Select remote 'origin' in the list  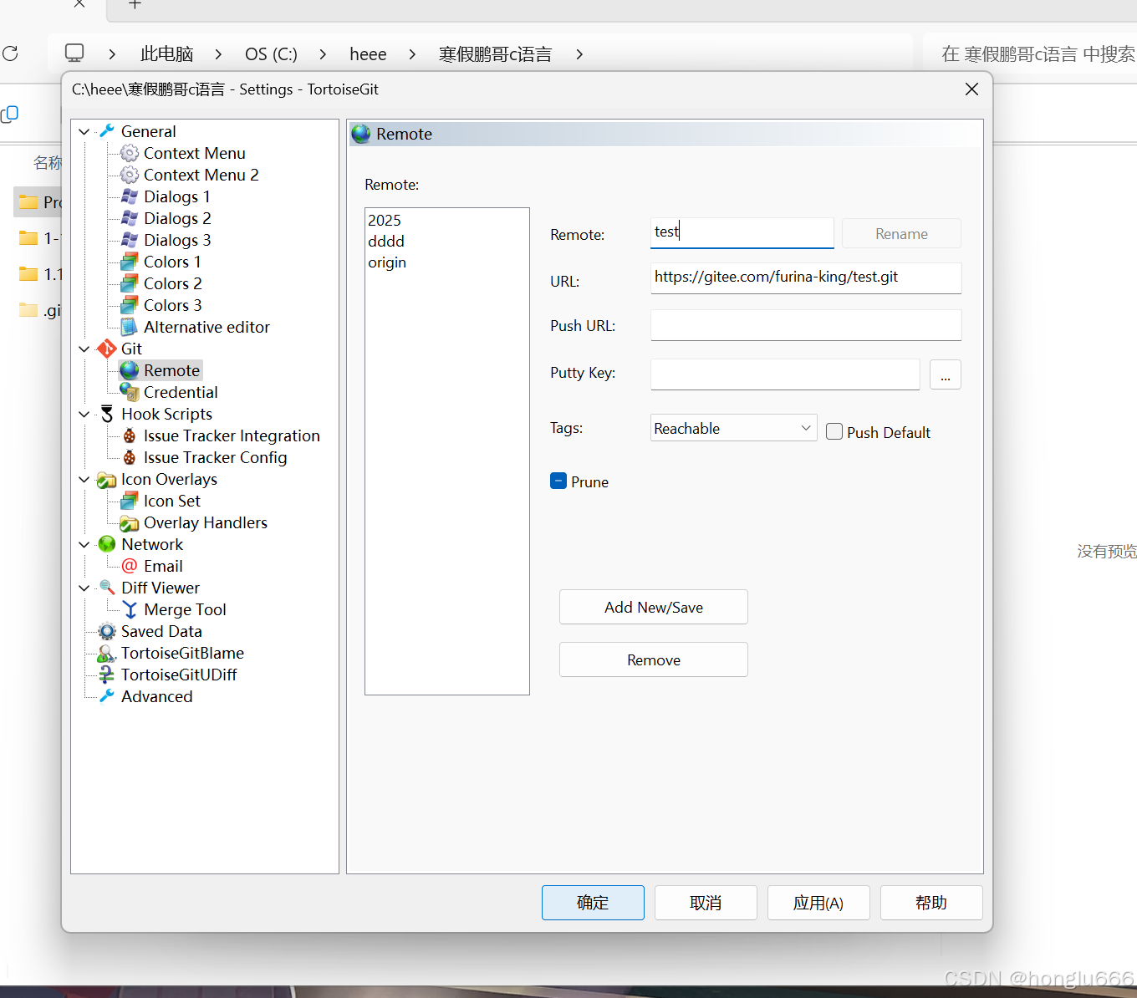[387, 262]
